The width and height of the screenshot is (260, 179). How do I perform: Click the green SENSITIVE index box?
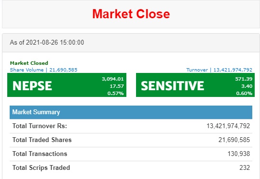[195, 85]
